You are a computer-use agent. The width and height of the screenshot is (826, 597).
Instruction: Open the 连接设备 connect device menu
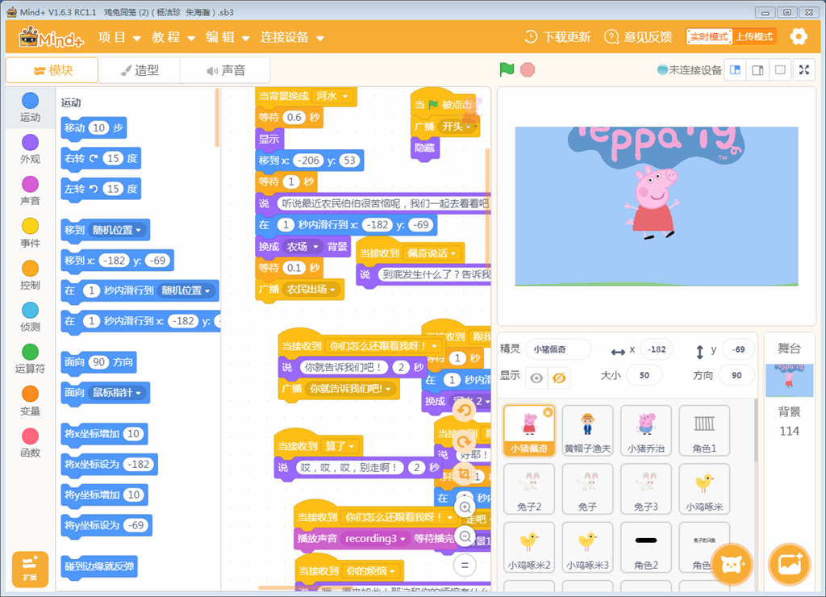pyautogui.click(x=292, y=37)
